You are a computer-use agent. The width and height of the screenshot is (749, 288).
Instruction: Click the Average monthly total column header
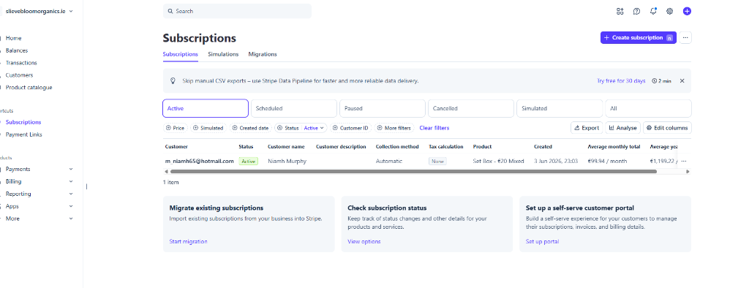click(614, 147)
